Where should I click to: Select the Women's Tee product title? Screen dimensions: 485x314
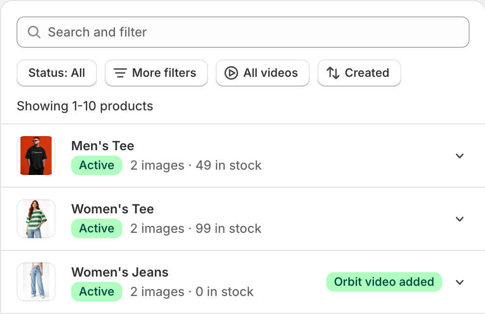coord(112,209)
